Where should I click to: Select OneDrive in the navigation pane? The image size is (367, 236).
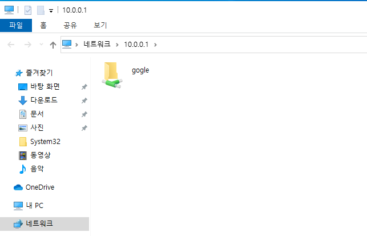tap(40, 187)
